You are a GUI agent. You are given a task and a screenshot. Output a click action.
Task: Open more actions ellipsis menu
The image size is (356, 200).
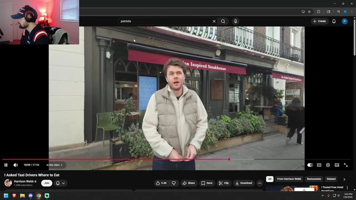(260, 183)
